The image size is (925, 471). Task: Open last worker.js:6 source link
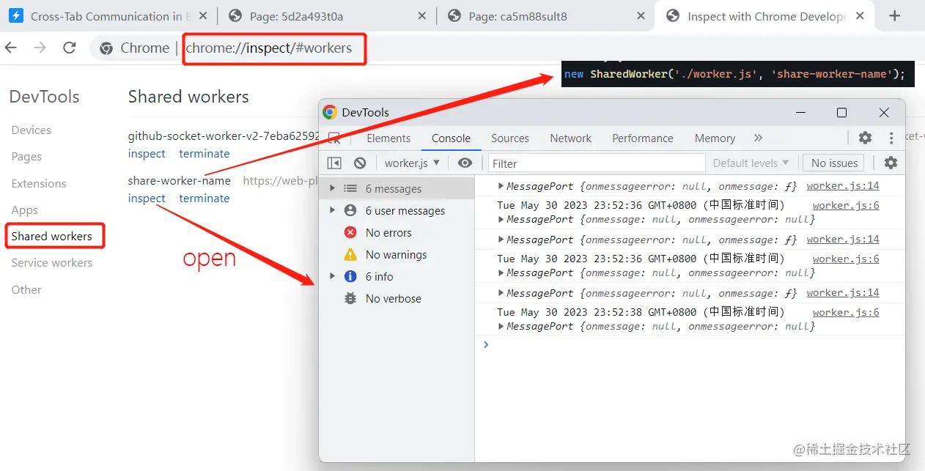[846, 312]
